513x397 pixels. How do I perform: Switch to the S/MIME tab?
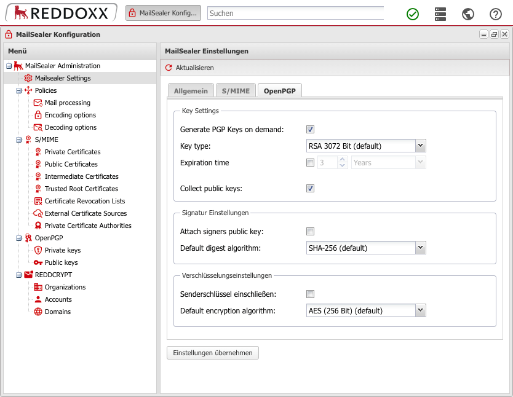click(236, 90)
